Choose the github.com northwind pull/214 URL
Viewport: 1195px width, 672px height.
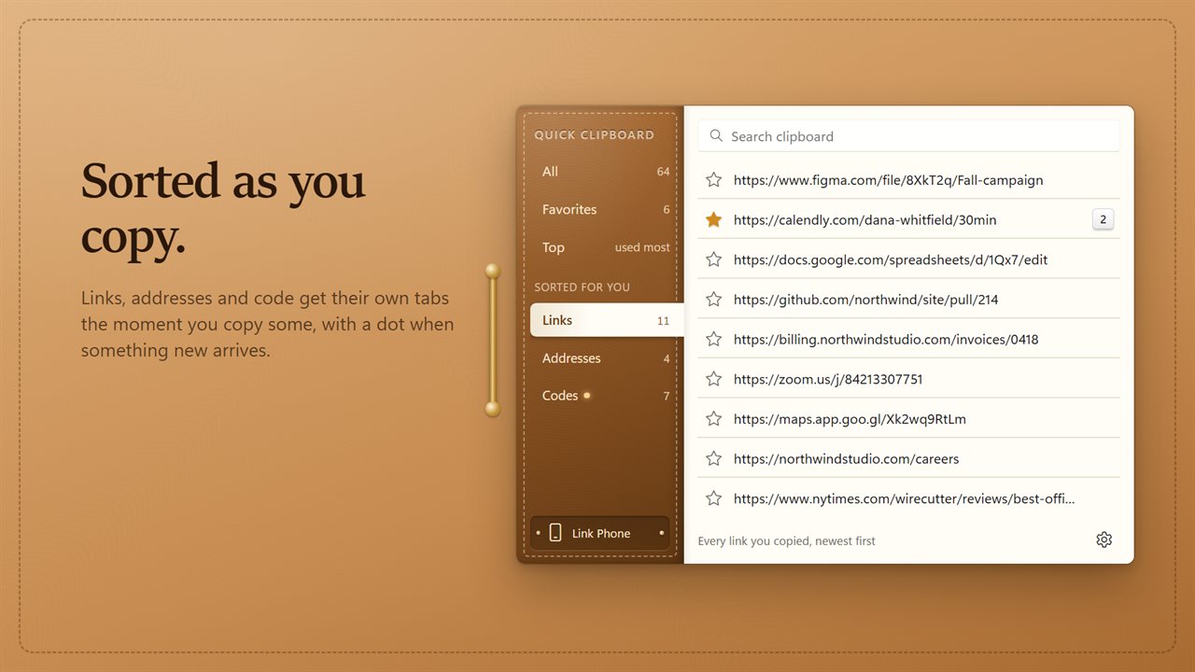(x=865, y=300)
